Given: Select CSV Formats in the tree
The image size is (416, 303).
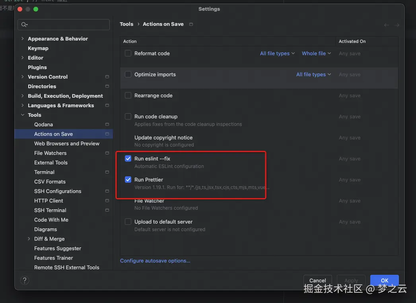Looking at the screenshot, I should pos(50,182).
